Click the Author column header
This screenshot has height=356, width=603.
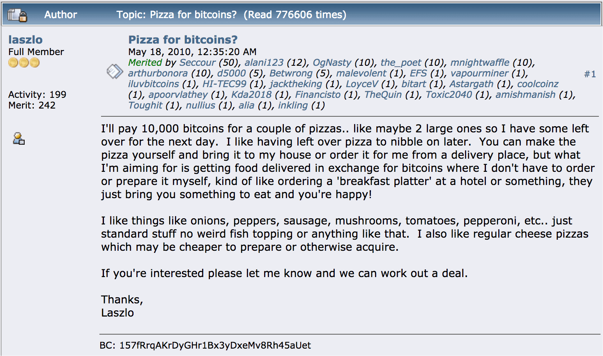pos(60,15)
